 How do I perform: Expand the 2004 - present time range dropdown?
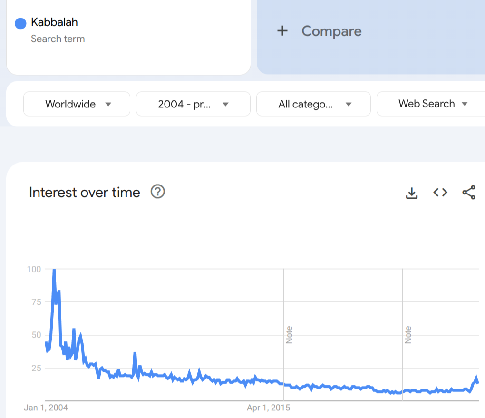tap(193, 104)
